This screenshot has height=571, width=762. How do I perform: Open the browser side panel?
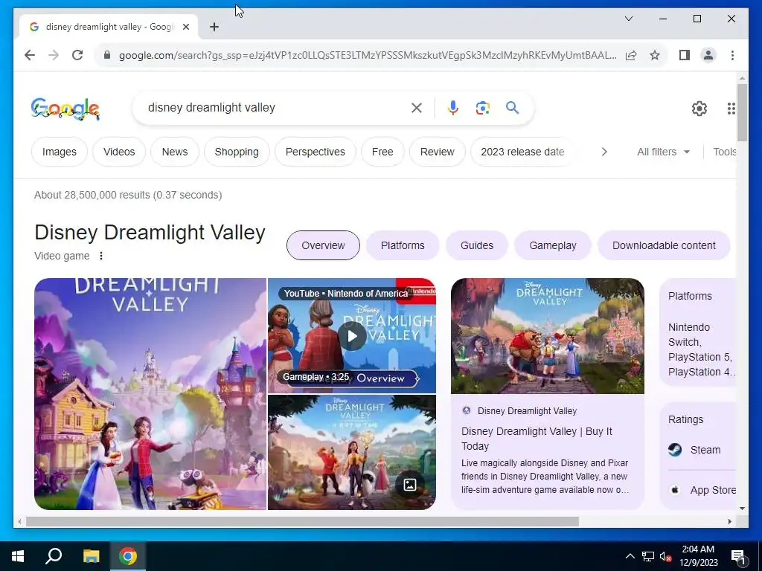(x=685, y=55)
